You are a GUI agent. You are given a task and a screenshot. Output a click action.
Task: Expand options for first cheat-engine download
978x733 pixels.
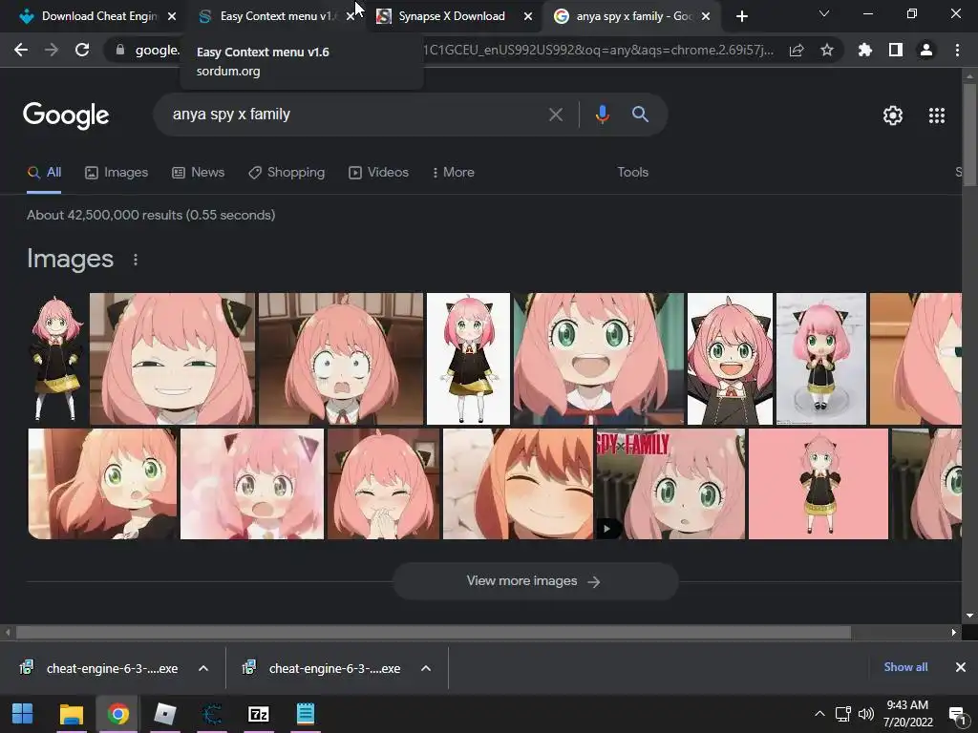[x=203, y=668]
